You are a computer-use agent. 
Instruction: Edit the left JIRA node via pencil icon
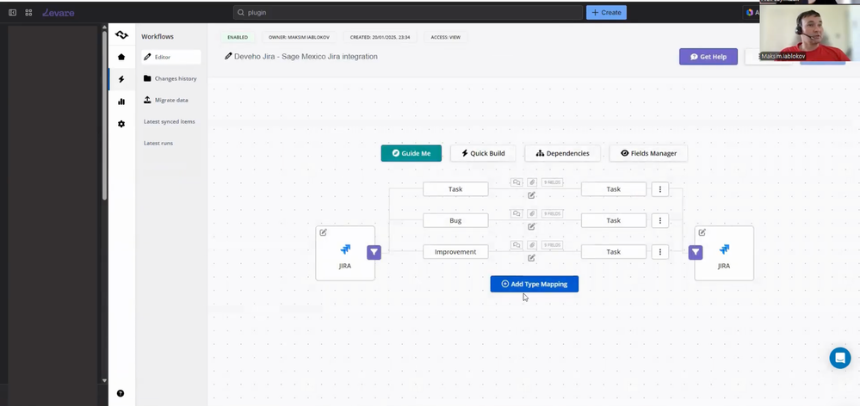(323, 232)
